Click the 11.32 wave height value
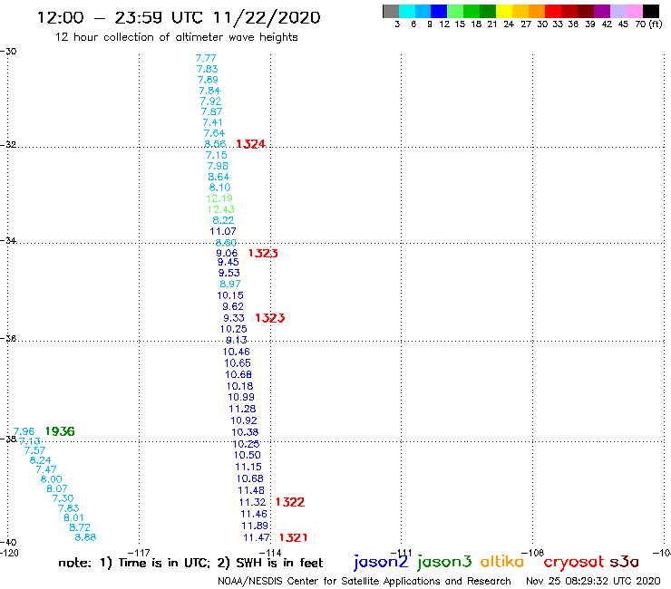 (x=252, y=502)
